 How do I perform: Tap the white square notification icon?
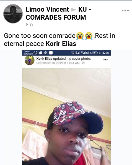[x=51, y=53]
